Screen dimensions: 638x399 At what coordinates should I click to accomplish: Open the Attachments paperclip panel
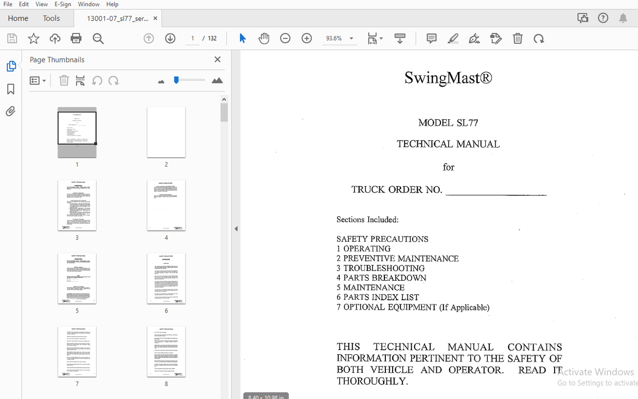10,111
